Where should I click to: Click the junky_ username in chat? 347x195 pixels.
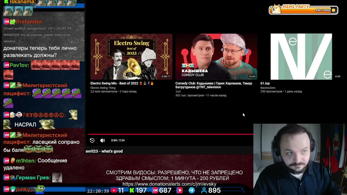[25, 189]
